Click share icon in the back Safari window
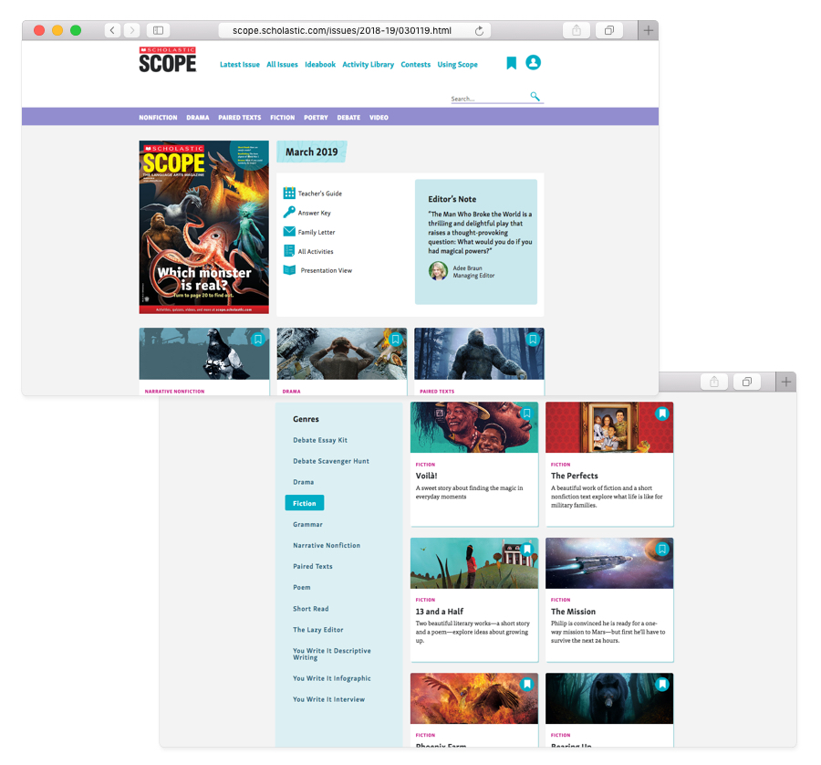Screen dimensions: 821x765 714,382
